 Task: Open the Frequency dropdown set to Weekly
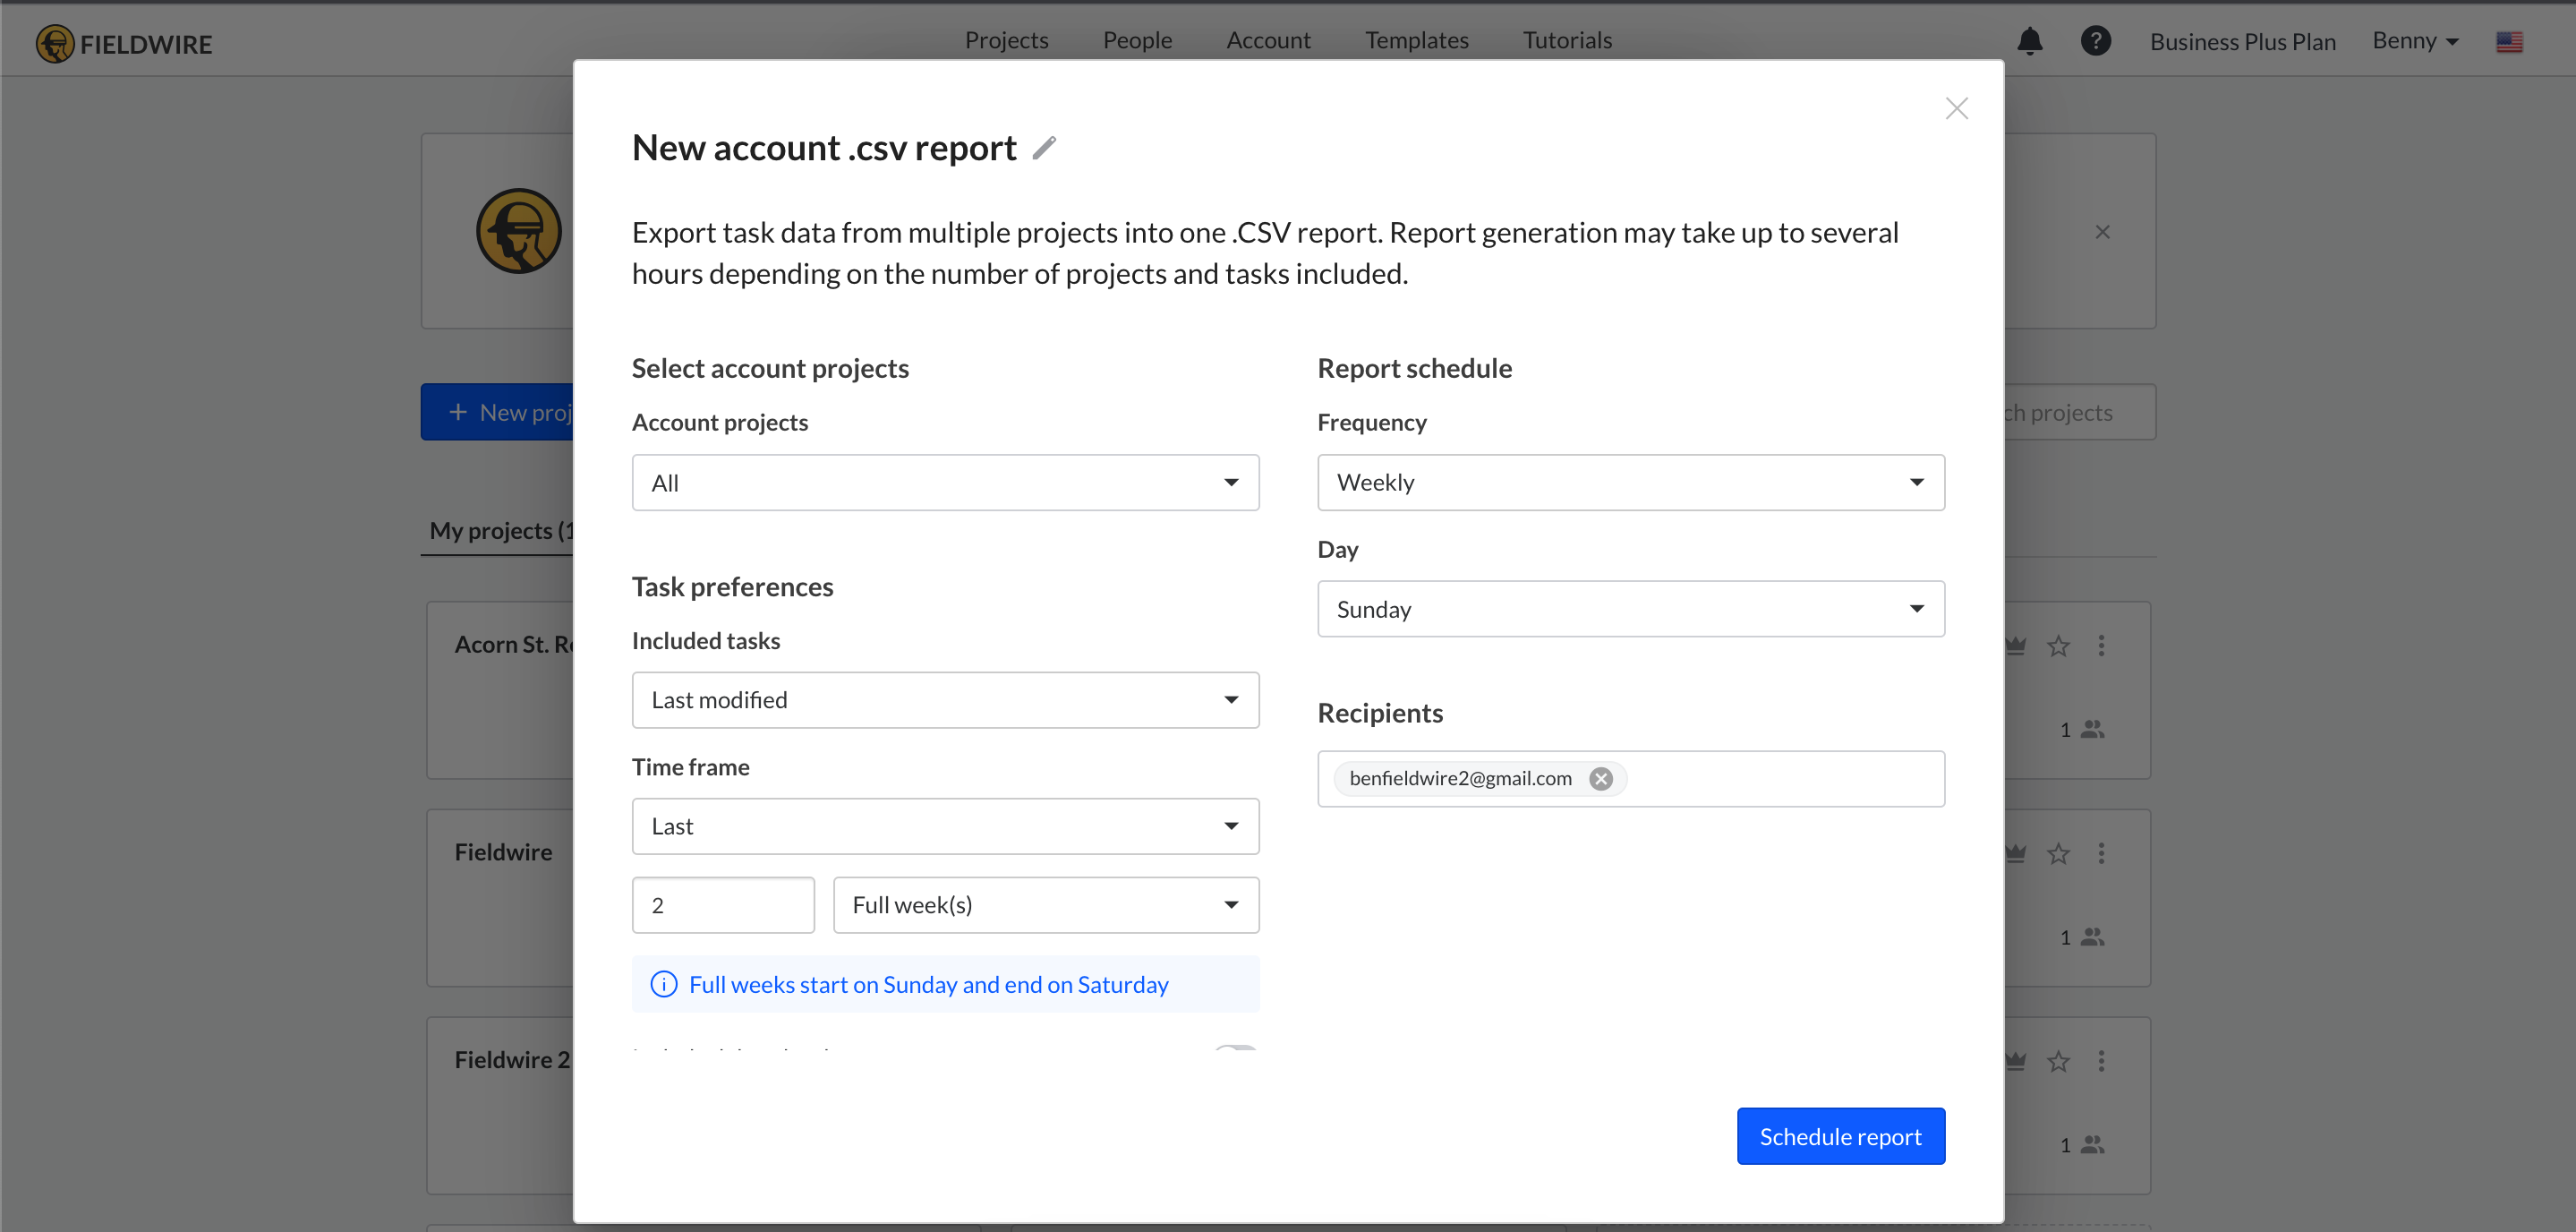(1630, 482)
